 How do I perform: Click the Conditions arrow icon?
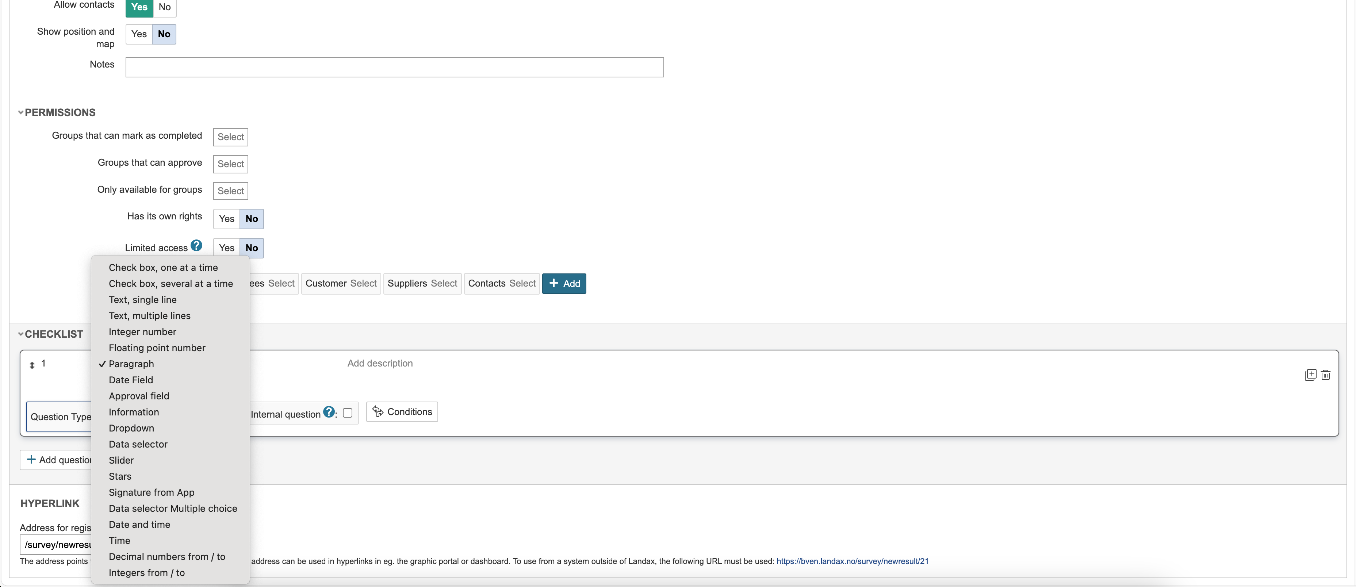pos(378,412)
